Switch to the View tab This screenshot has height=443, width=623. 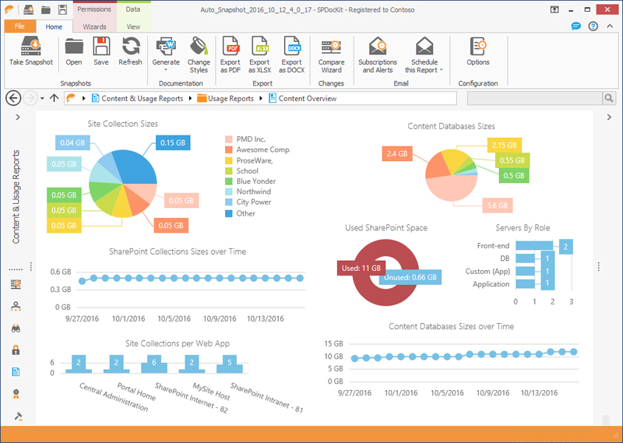pyautogui.click(x=133, y=26)
